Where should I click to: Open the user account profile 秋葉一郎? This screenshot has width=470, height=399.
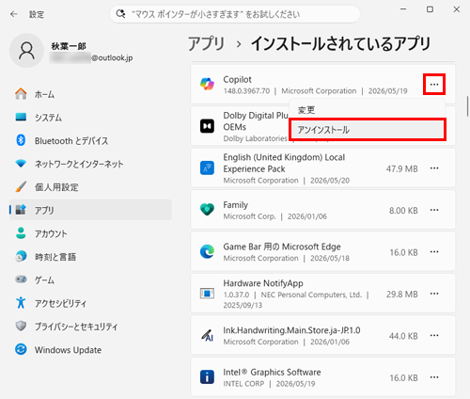coord(72,51)
